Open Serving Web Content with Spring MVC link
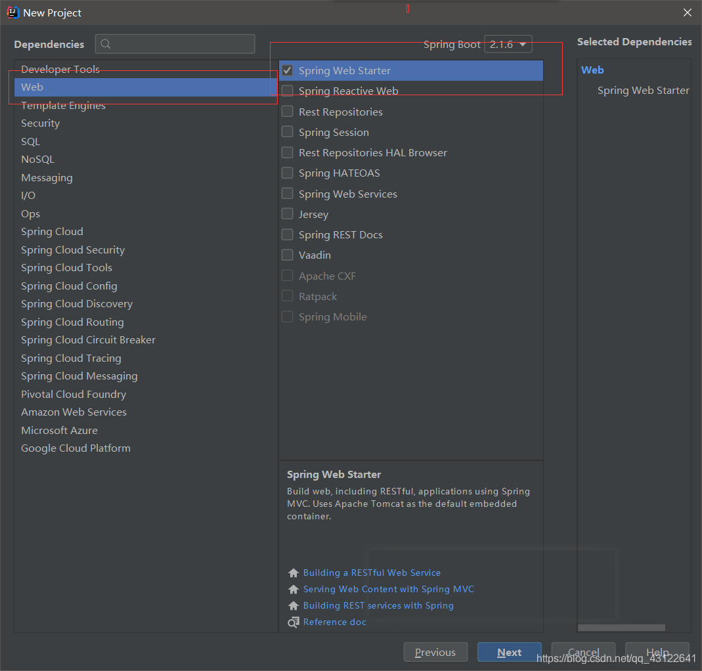702x671 pixels. 388,589
